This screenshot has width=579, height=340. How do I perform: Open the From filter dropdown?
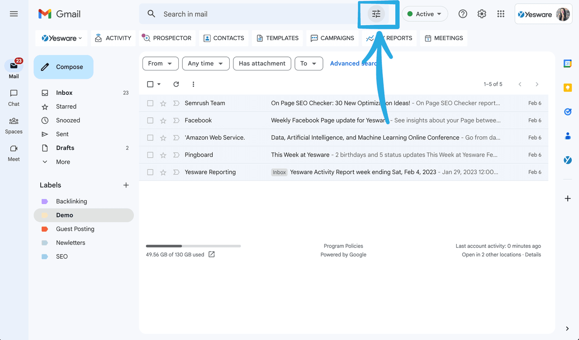pyautogui.click(x=160, y=63)
